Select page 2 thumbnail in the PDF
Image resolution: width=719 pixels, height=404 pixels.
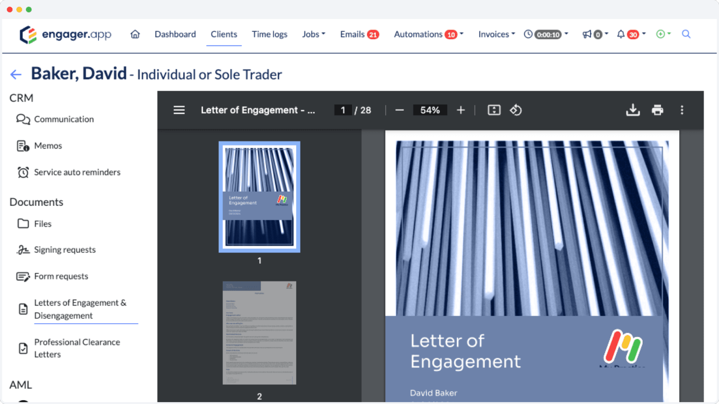(x=259, y=332)
